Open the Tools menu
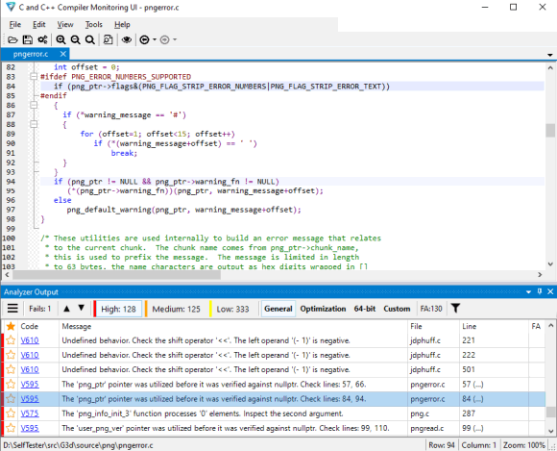Screen dimensions: 557x451 click(x=94, y=25)
